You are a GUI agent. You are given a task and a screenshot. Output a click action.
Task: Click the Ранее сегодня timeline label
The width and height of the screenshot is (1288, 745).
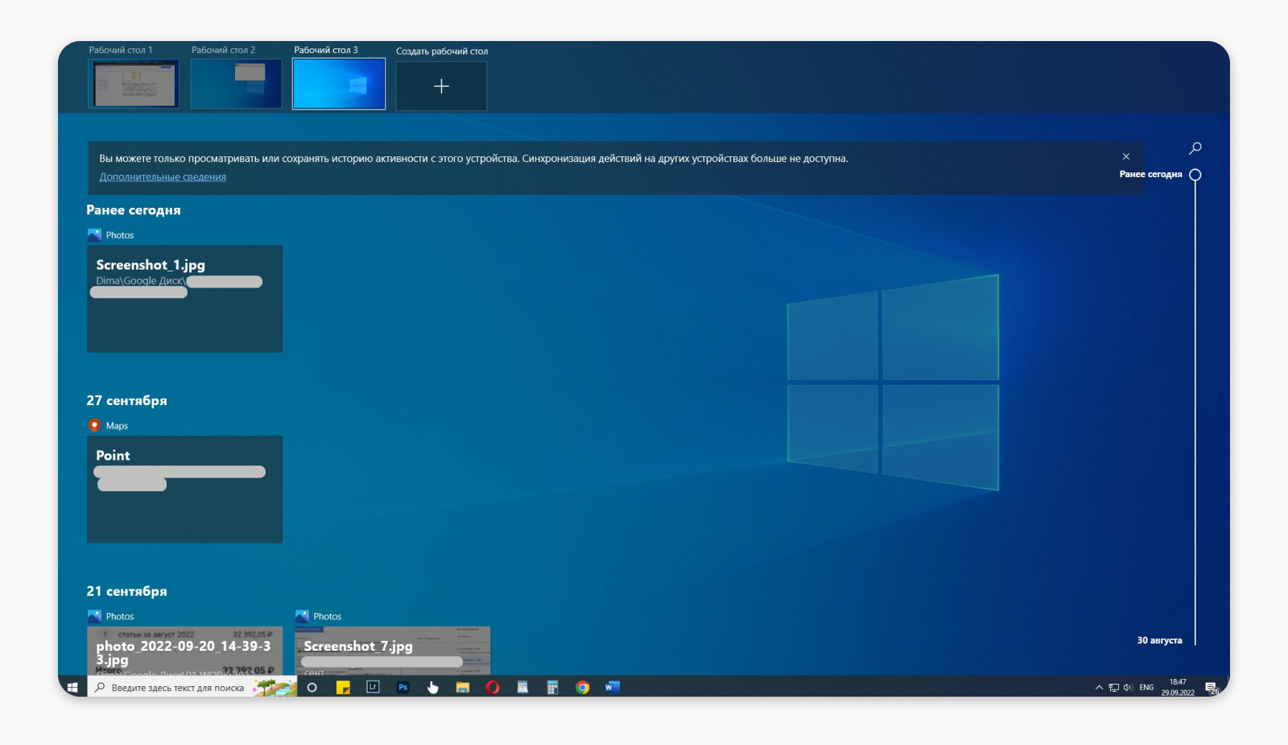[x=1150, y=175]
